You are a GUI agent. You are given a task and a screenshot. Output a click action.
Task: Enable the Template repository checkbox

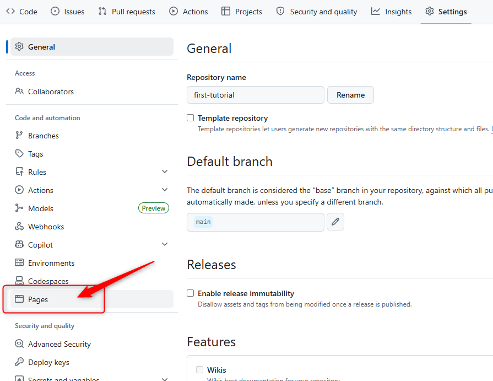pos(191,118)
